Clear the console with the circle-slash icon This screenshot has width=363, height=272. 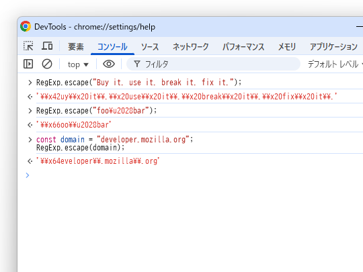tap(47, 64)
